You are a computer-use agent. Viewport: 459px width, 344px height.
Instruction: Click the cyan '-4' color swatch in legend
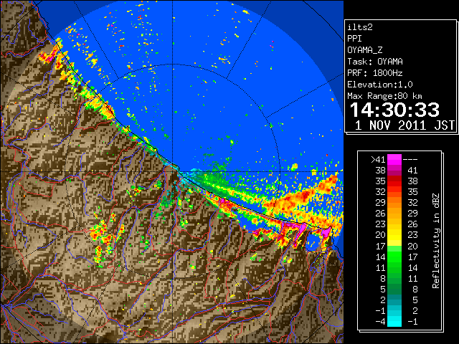[x=394, y=321]
